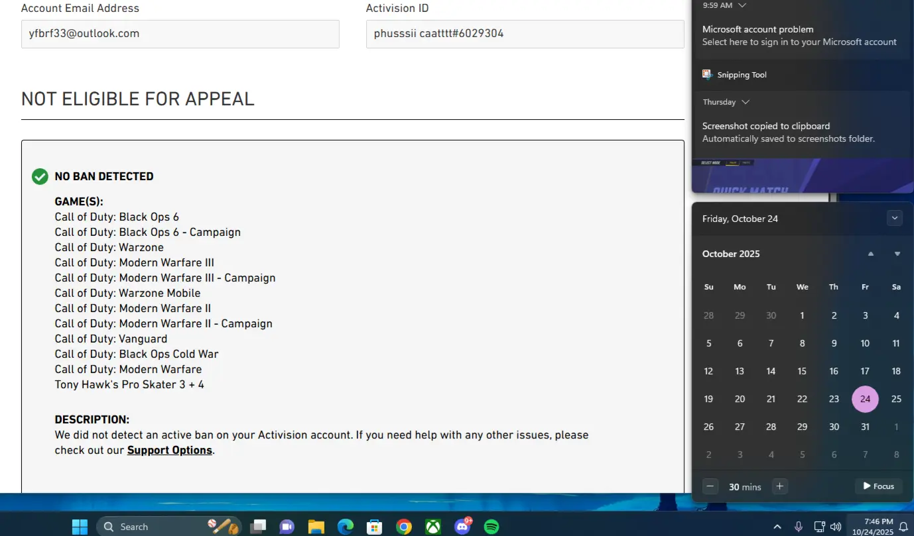This screenshot has height=536, width=914.
Task: Open Spotify from the taskbar
Action: tap(491, 527)
